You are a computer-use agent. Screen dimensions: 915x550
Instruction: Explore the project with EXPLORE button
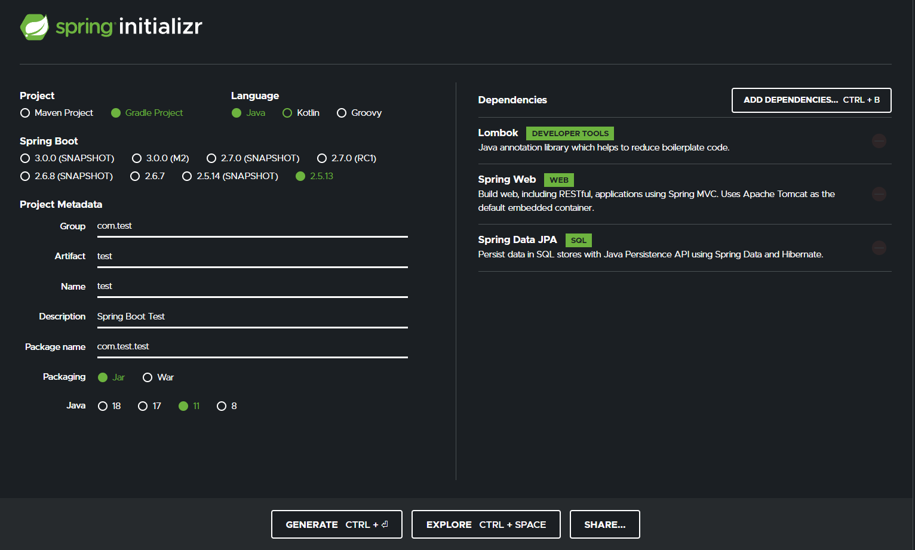tap(486, 524)
